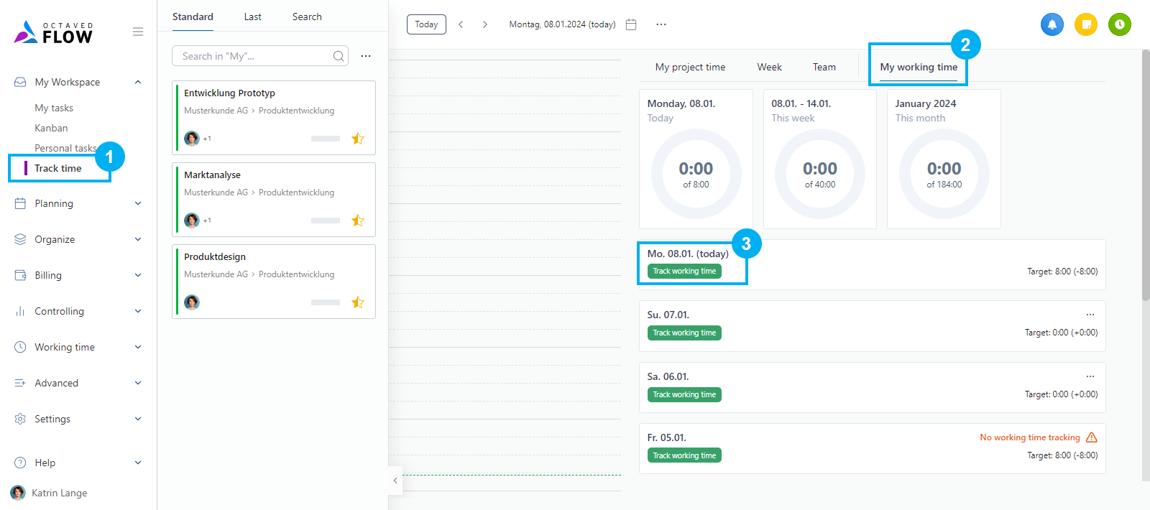Click the search magnifier icon
Screen dimensions: 1150x510
tap(339, 56)
